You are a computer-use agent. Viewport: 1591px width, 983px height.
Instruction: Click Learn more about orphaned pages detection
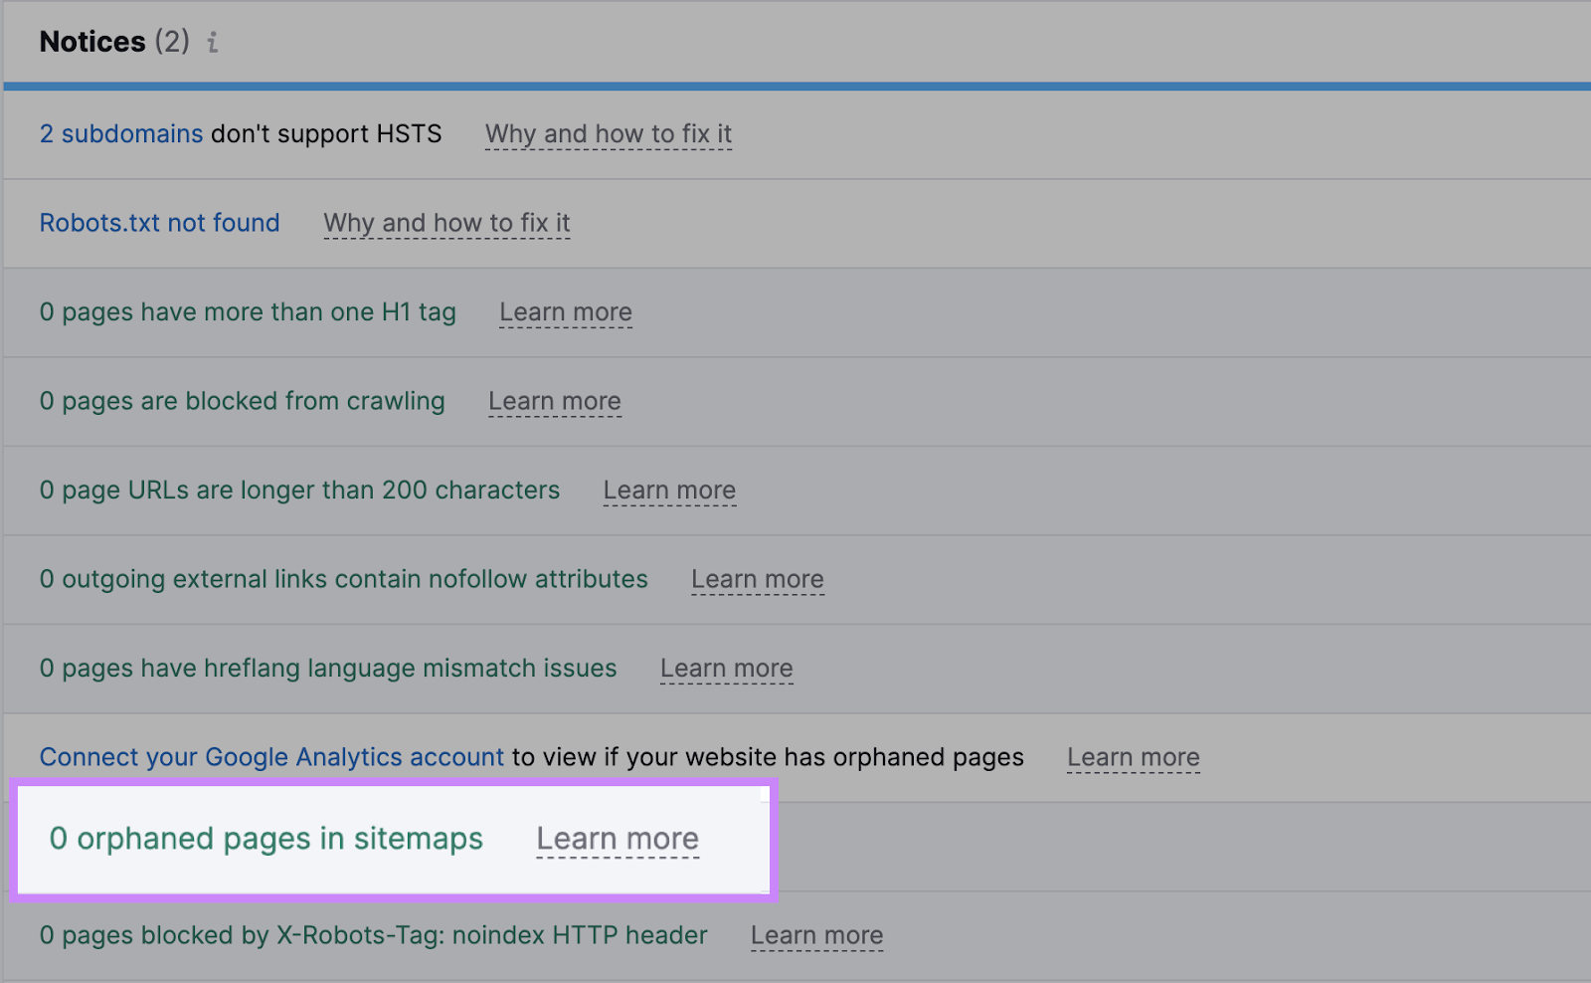(x=1134, y=756)
